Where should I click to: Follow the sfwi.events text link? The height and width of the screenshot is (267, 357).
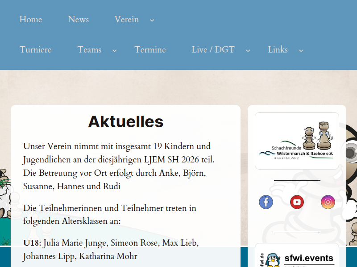[x=309, y=258]
